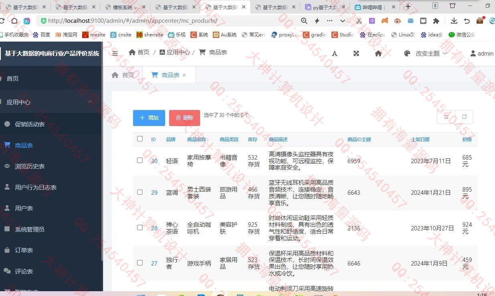Click the lightning bolt icon in browser toolbar
The height and width of the screenshot is (296, 495).
click(x=317, y=21)
